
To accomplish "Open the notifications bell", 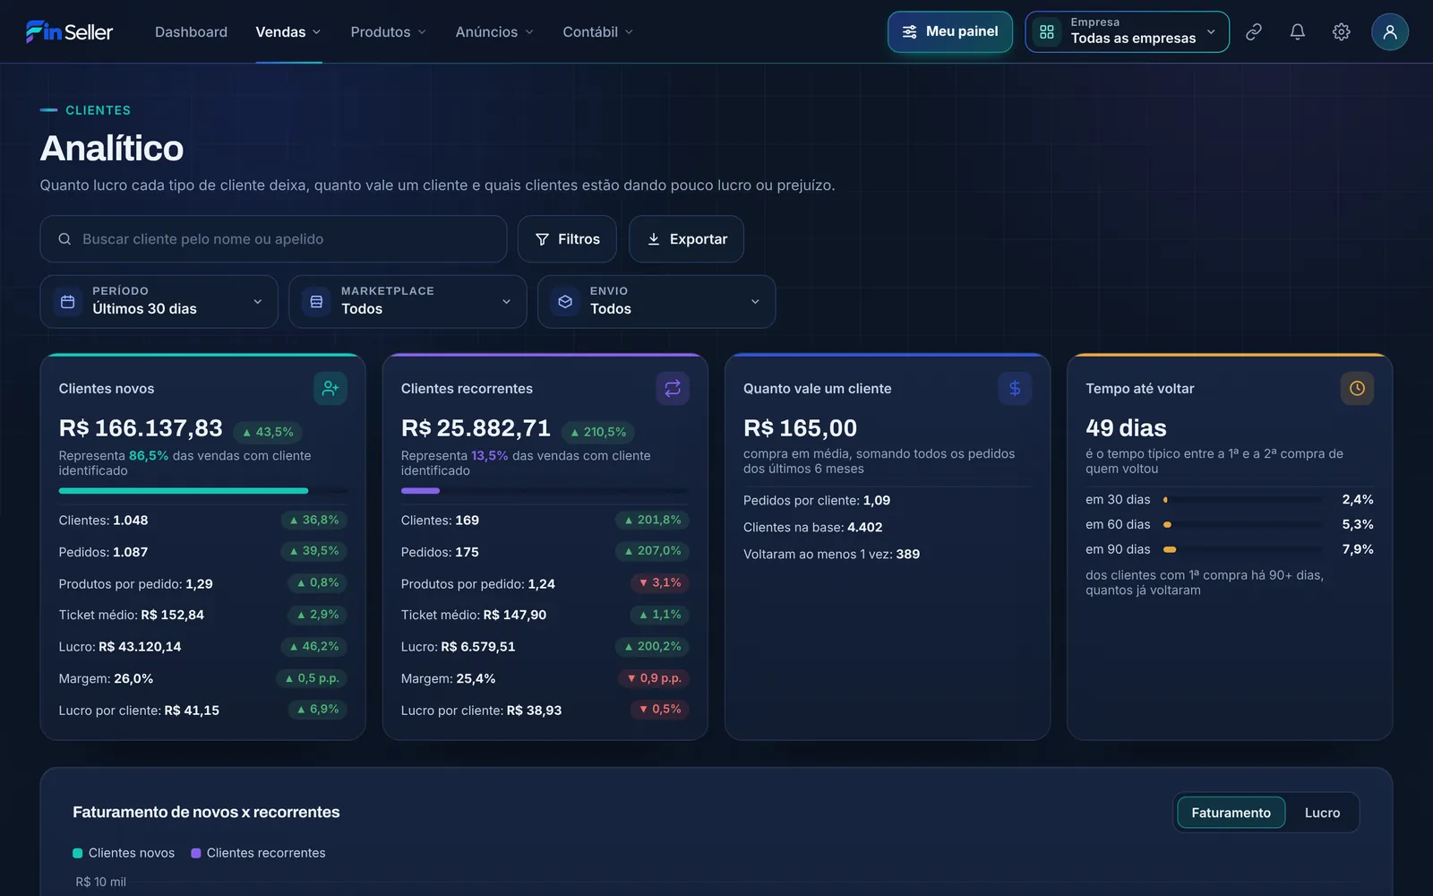I will coord(1297,31).
